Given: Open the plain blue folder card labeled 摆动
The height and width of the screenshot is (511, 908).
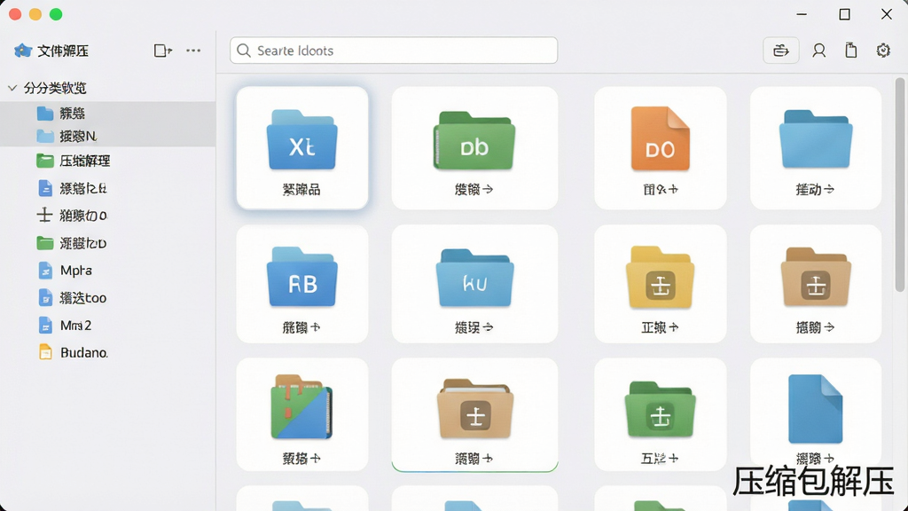Looking at the screenshot, I should [816, 148].
